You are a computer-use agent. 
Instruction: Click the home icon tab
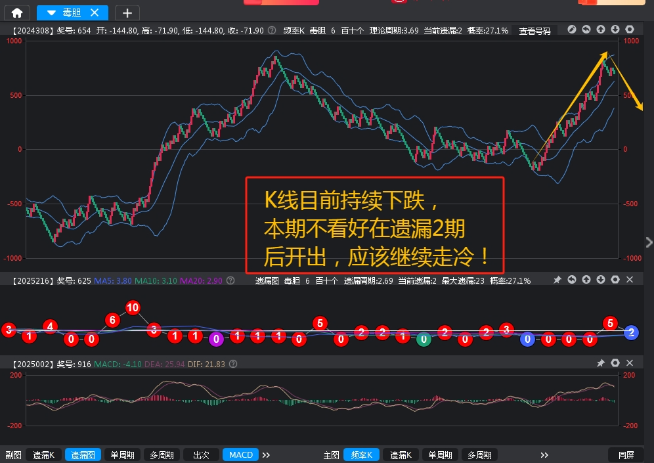pyautogui.click(x=16, y=12)
